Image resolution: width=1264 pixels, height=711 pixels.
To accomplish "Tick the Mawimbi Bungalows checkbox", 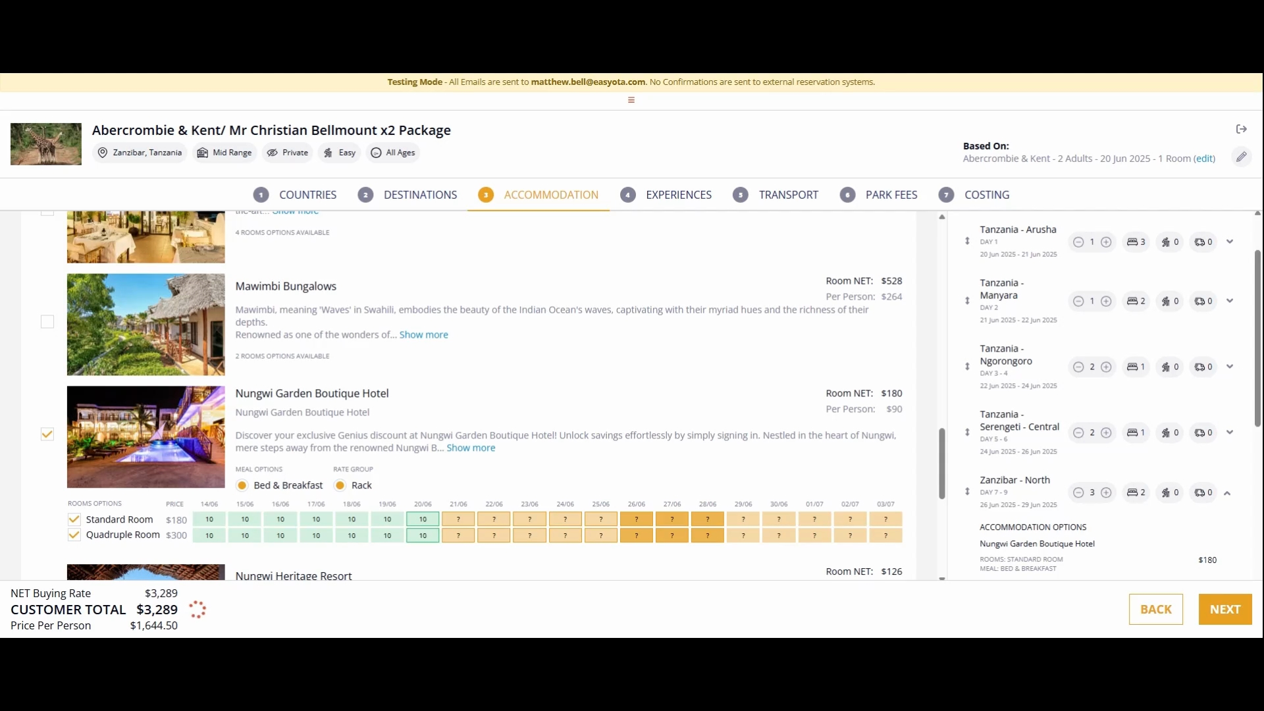I will [x=47, y=322].
